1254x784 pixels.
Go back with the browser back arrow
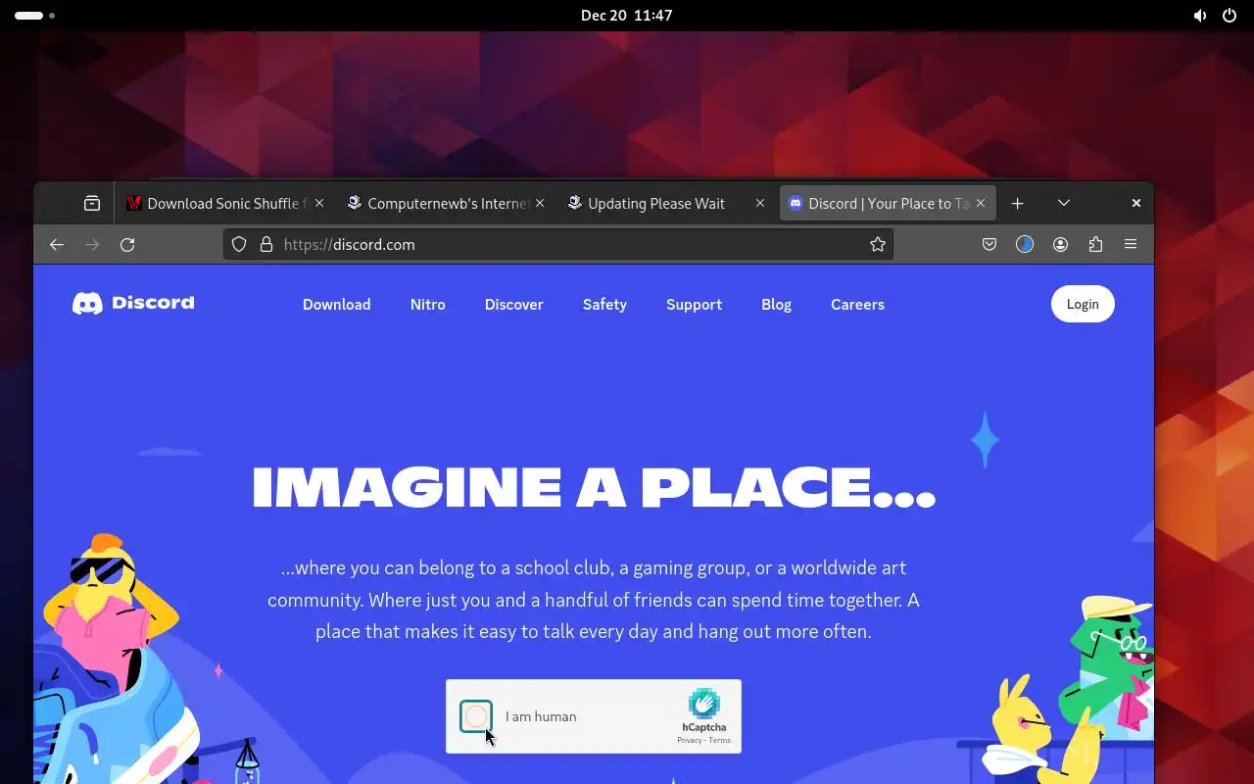(57, 244)
